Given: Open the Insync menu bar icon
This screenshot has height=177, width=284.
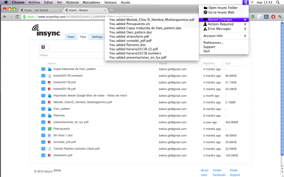Looking at the screenshot, I should [245, 2].
